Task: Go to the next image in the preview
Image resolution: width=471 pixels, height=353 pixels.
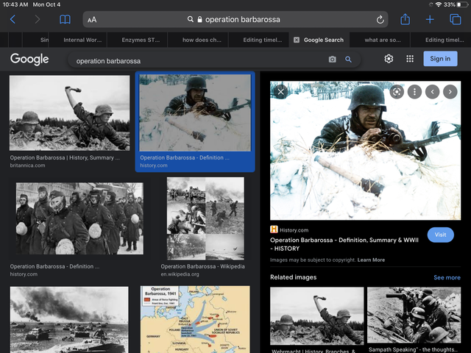Action: coord(450,92)
